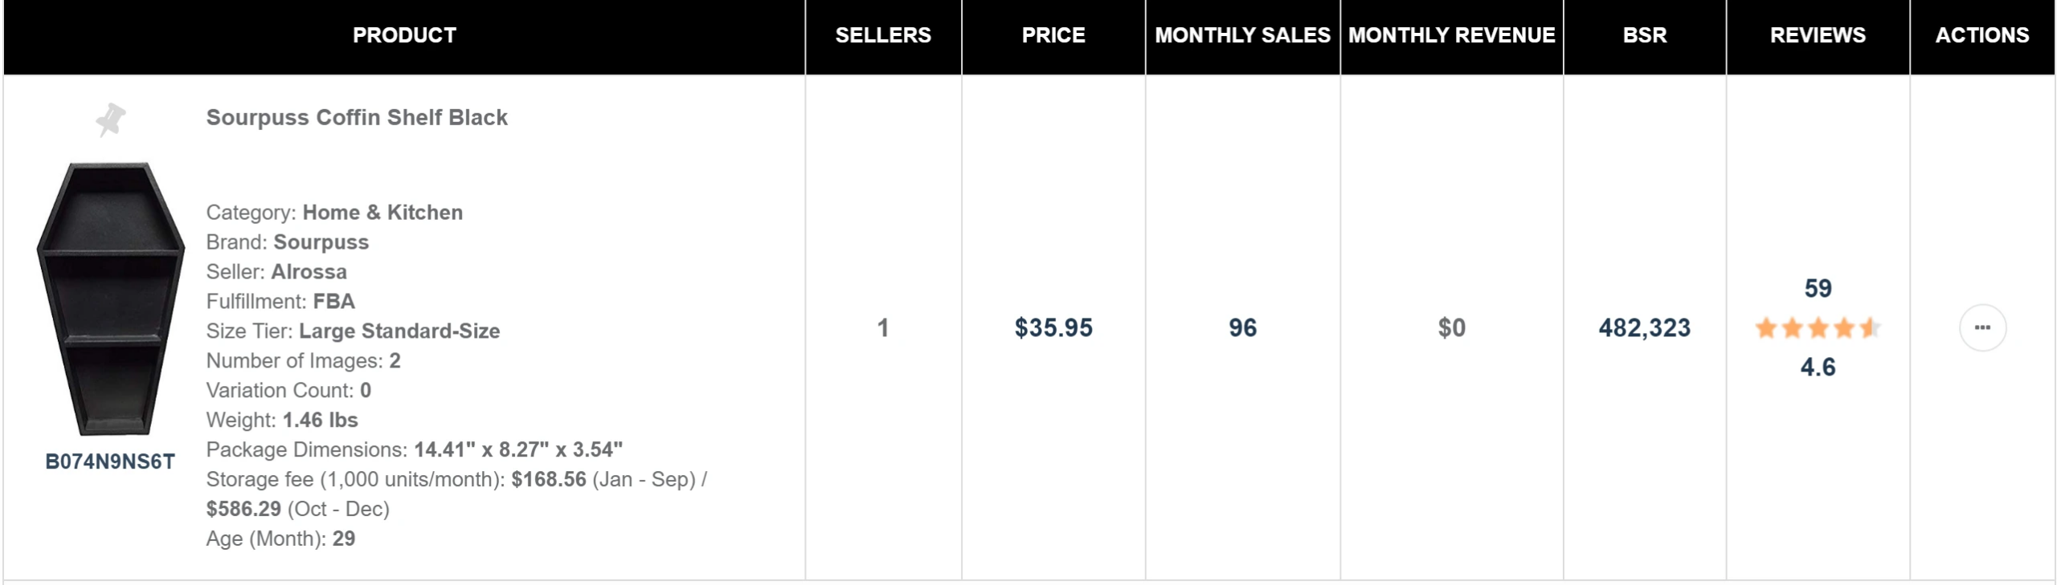Viewport: 2057px width, 585px height.
Task: Open the B074N9NS6T ASIN link
Action: coord(110,461)
